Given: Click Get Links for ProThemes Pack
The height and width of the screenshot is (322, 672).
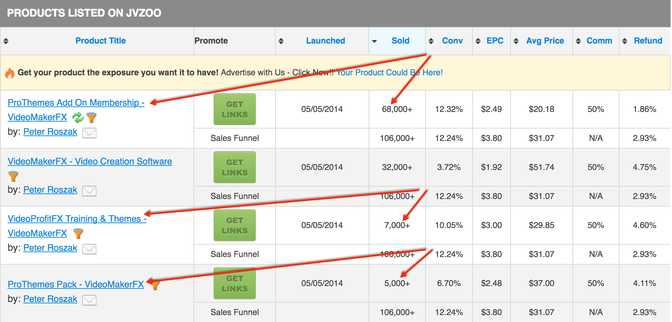Looking at the screenshot, I should tap(235, 283).
